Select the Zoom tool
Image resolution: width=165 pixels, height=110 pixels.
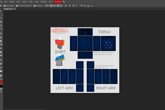[x=1, y=79]
